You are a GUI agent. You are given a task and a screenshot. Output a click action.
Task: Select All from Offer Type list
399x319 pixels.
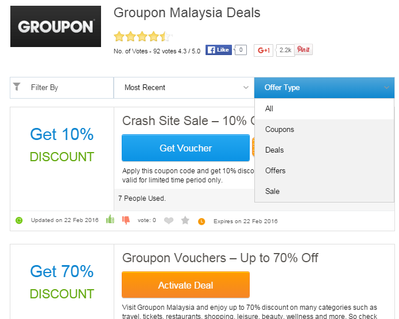(269, 109)
